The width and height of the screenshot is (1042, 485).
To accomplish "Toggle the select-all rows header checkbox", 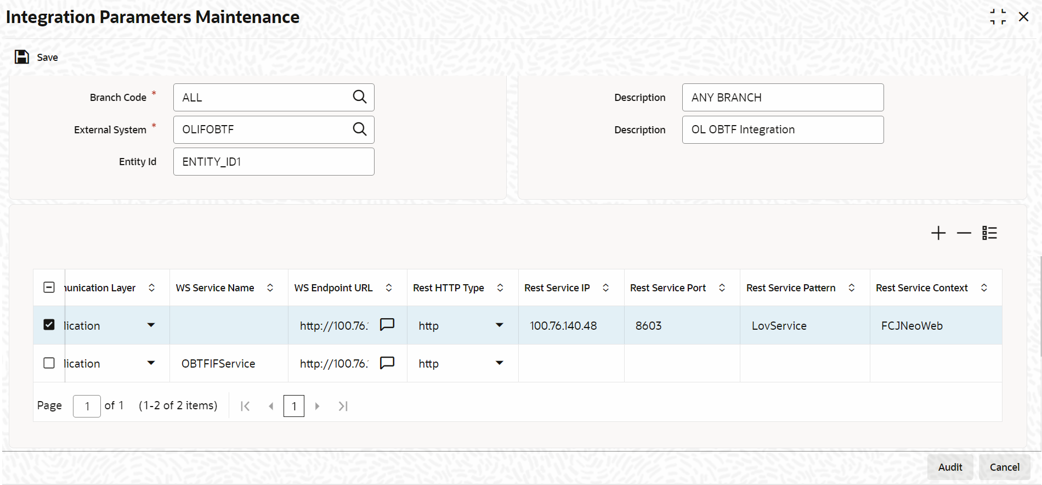I will point(49,287).
